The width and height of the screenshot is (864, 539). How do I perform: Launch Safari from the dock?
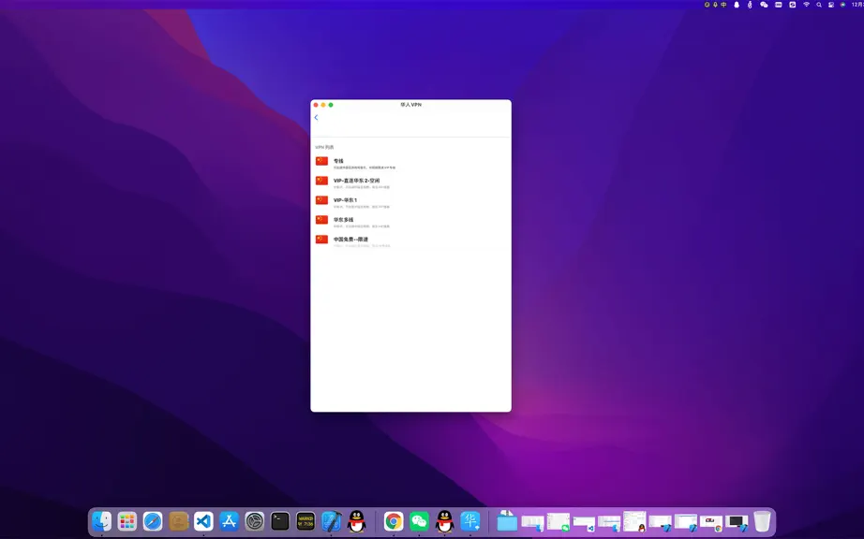coord(153,521)
